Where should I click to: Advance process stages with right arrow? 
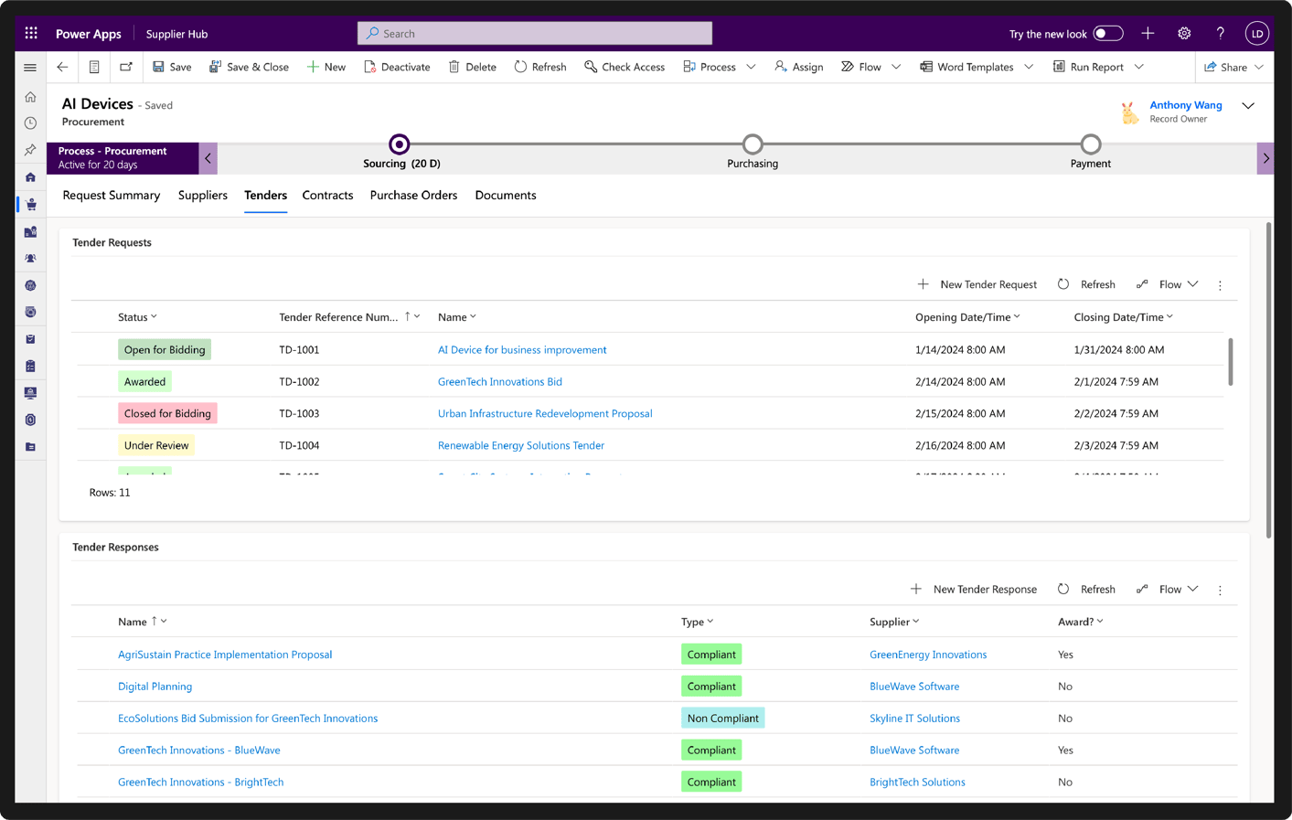pos(1265,158)
